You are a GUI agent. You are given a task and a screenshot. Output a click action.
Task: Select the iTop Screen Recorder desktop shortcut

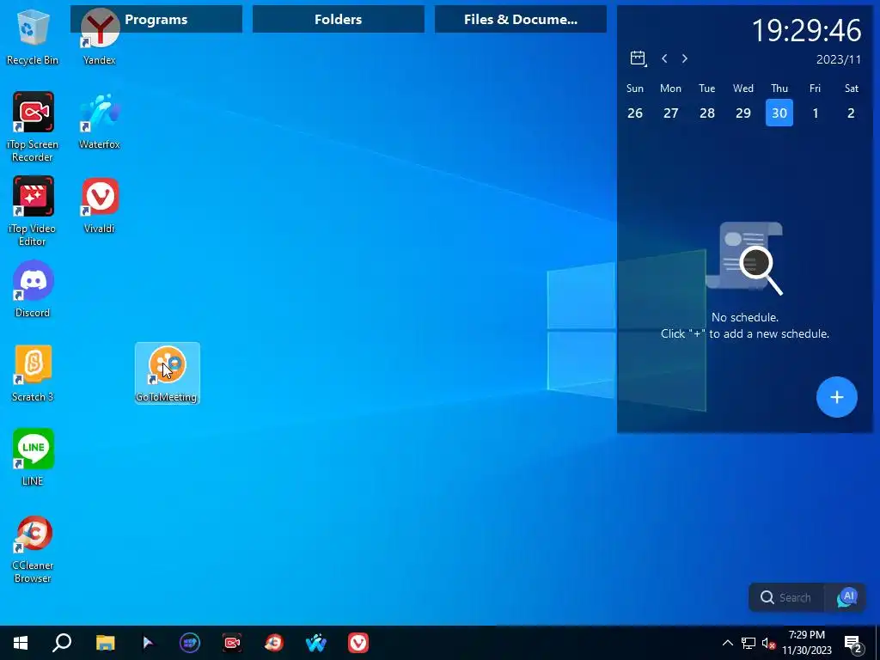[32, 127]
